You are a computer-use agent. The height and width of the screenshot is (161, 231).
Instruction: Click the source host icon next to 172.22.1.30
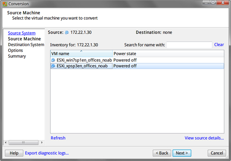pyautogui.click(x=66, y=32)
